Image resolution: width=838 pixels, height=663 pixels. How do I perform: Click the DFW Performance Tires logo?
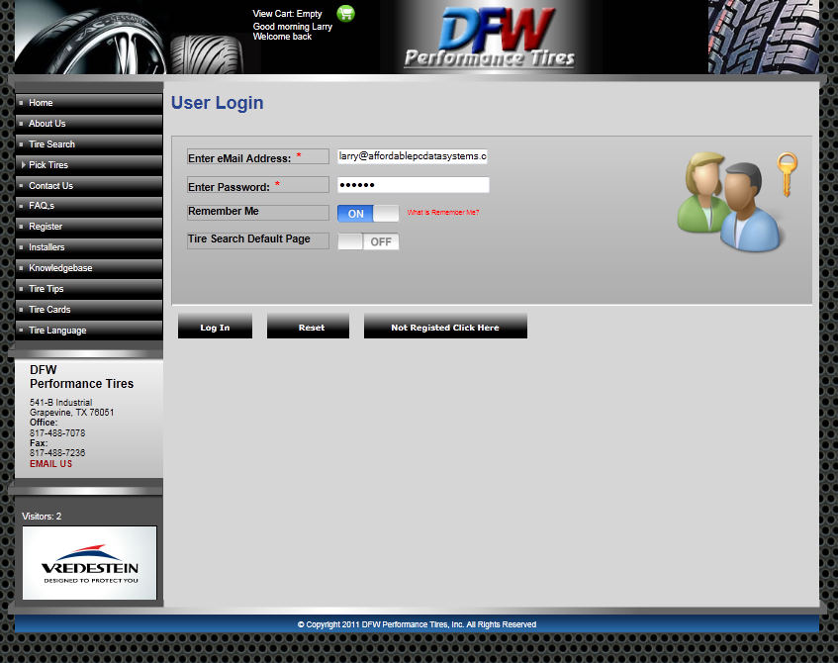point(506,39)
